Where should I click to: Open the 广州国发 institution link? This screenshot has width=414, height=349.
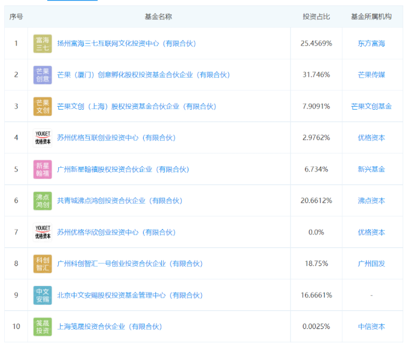click(x=371, y=264)
